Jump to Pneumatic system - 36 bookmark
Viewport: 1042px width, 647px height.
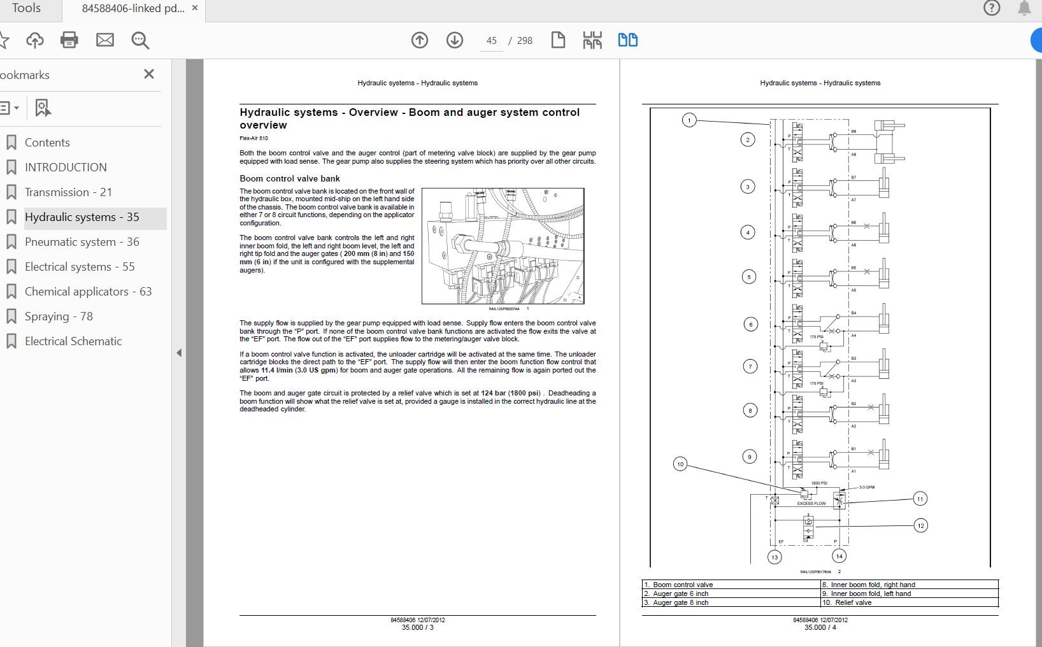tap(82, 242)
